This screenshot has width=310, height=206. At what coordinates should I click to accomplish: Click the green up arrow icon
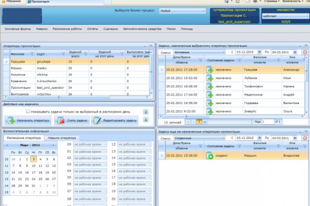pos(146,112)
